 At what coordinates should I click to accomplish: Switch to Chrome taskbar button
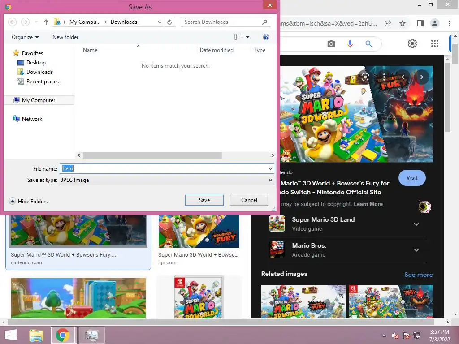[63, 335]
